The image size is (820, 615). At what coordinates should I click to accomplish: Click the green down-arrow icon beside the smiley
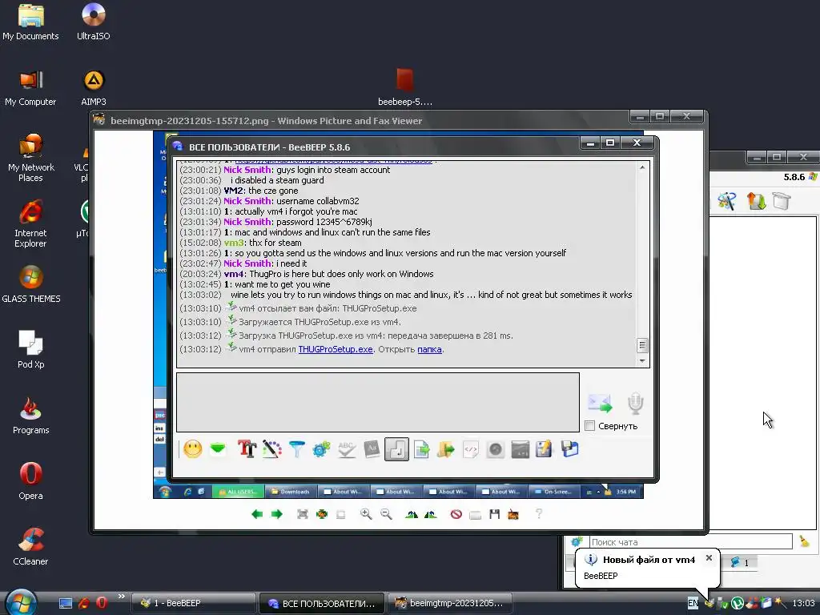click(x=218, y=448)
